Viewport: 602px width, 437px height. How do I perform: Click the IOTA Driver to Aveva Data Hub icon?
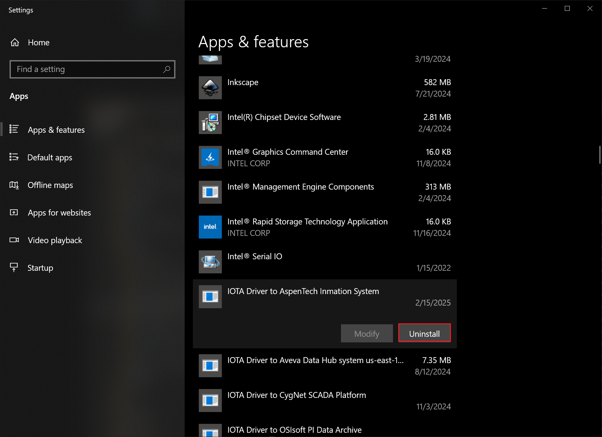point(210,366)
